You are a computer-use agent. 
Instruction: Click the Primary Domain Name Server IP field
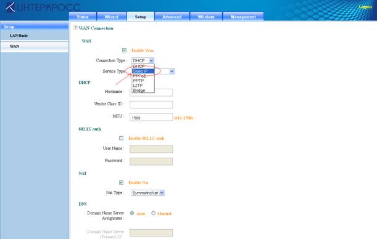point(151,233)
